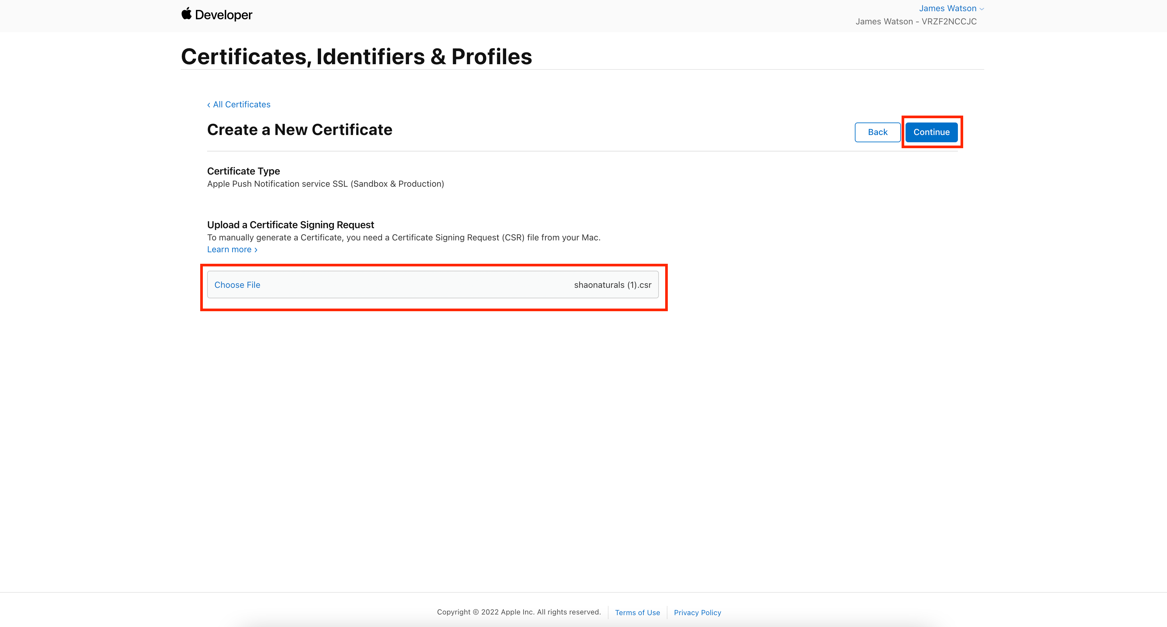Go back to All Certificates
1167x627 pixels.
pyautogui.click(x=239, y=104)
